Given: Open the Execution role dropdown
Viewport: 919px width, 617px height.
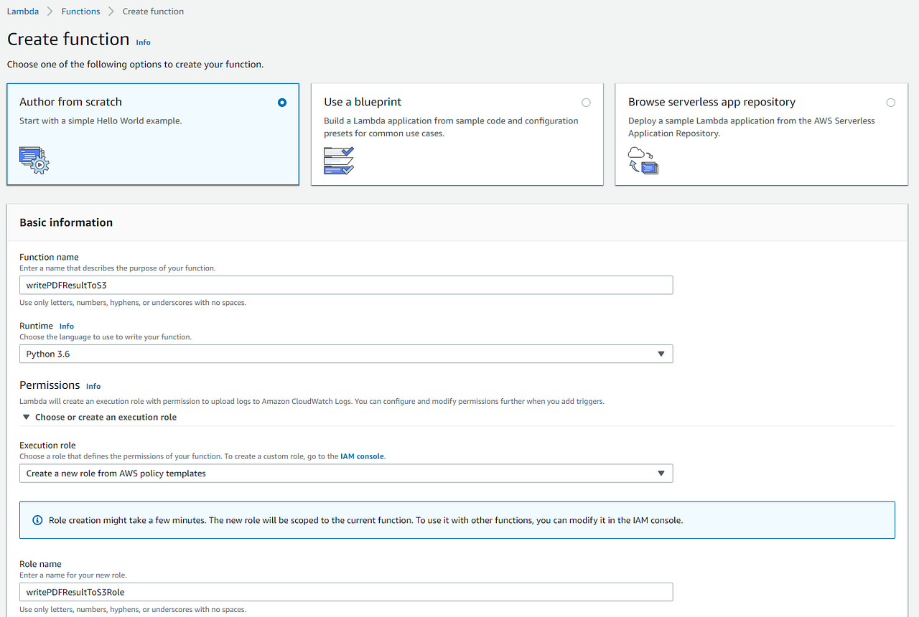Looking at the screenshot, I should coord(346,473).
